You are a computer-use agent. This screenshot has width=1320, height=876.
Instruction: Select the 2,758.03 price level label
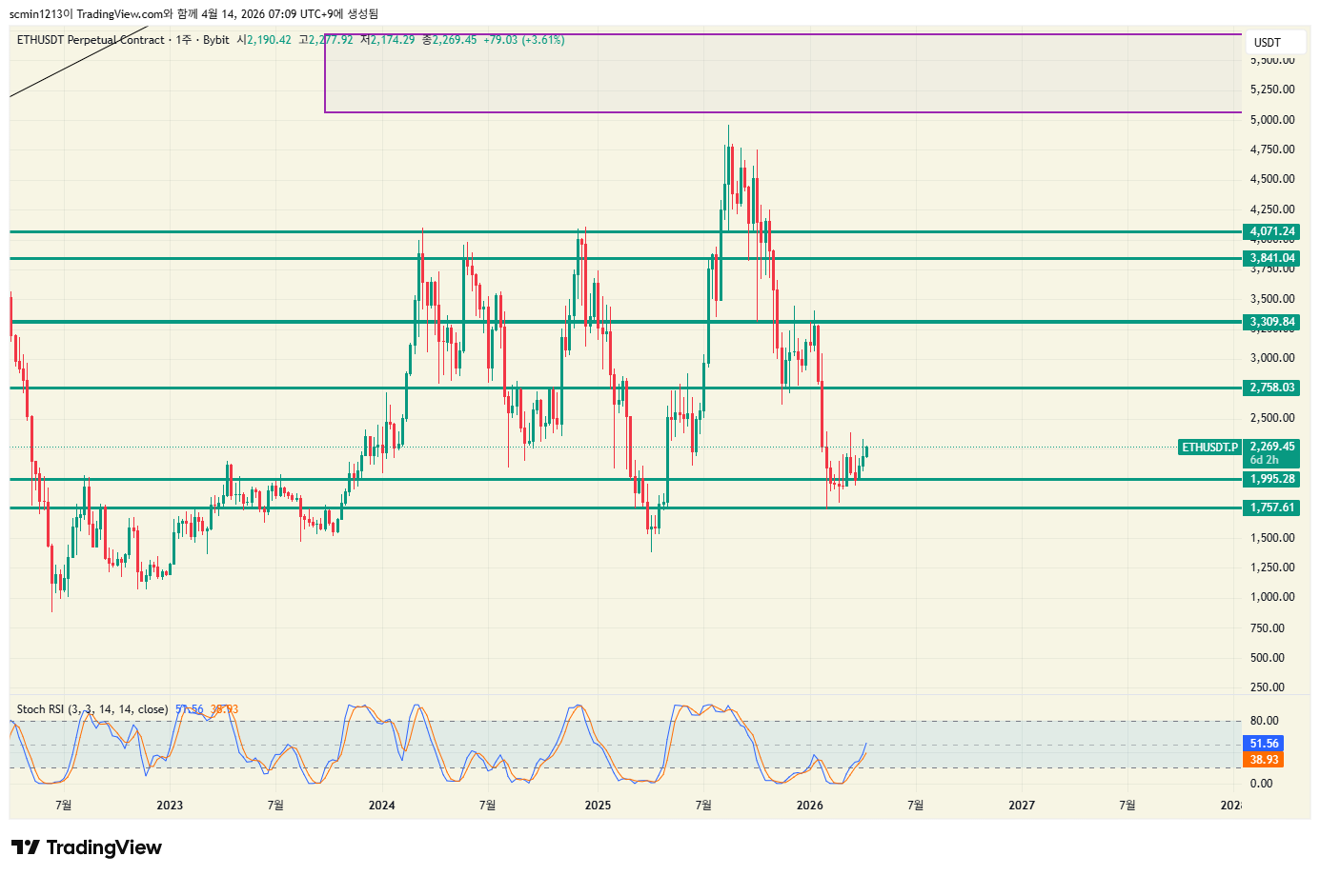[1272, 388]
